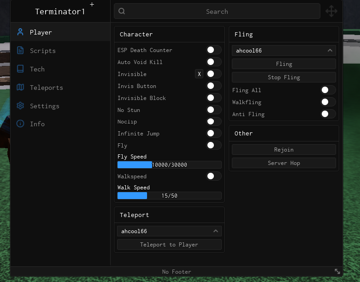
Task: Click the Scripts document icon
Action: point(20,50)
